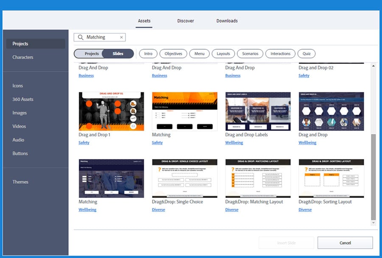The height and width of the screenshot is (258, 382).
Task: Filter by Layouts slides
Action: [223, 54]
